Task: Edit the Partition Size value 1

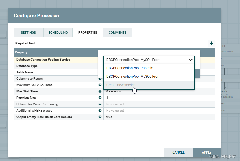Action: (x=148, y=98)
